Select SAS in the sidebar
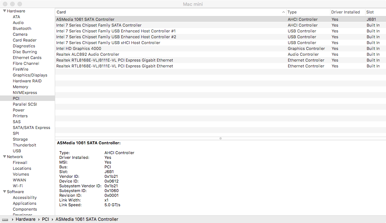The width and height of the screenshot is (386, 223). tap(17, 122)
